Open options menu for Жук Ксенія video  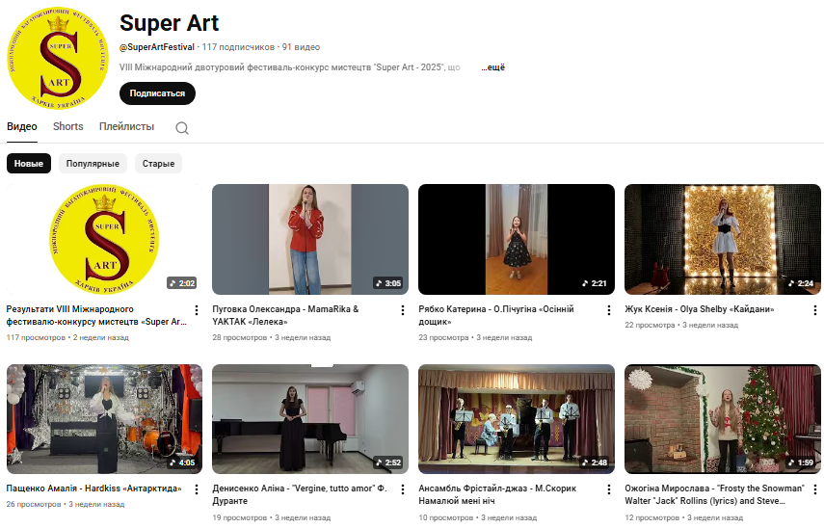(x=815, y=310)
